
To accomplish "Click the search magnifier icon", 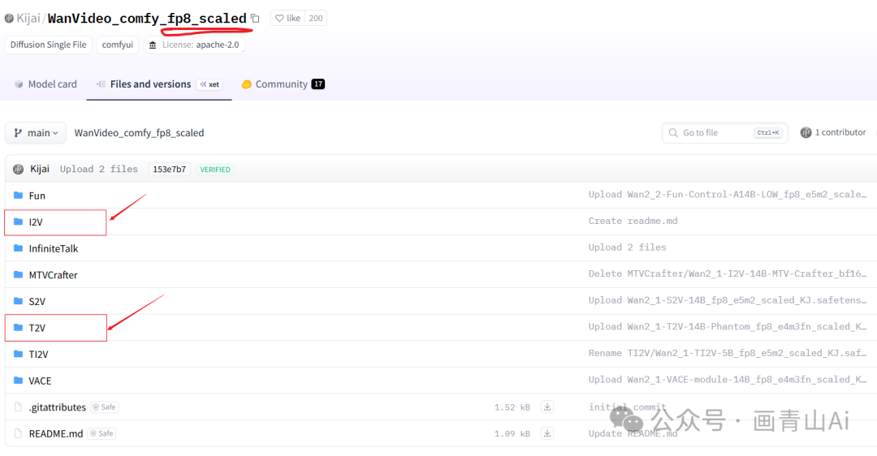I will coord(673,133).
